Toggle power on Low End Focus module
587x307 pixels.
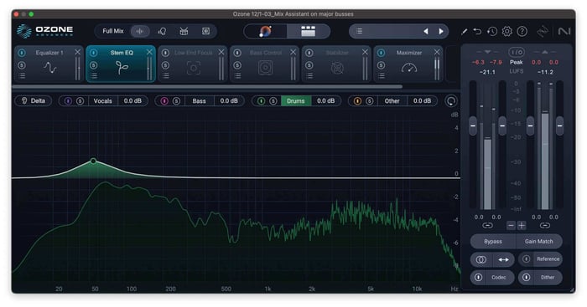[165, 53]
